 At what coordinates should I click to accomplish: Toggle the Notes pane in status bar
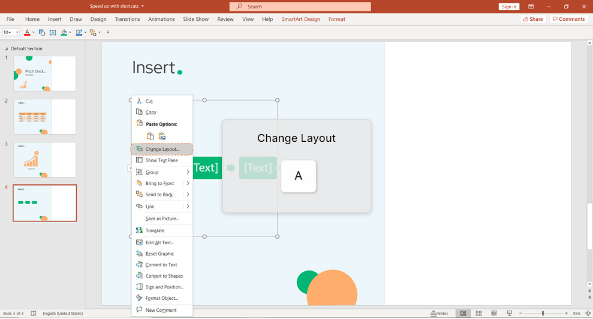pyautogui.click(x=440, y=314)
